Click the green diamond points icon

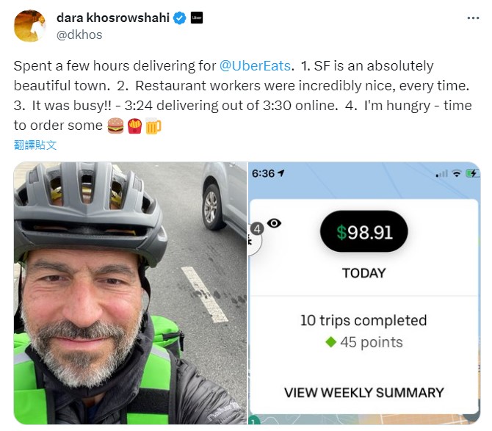point(331,342)
